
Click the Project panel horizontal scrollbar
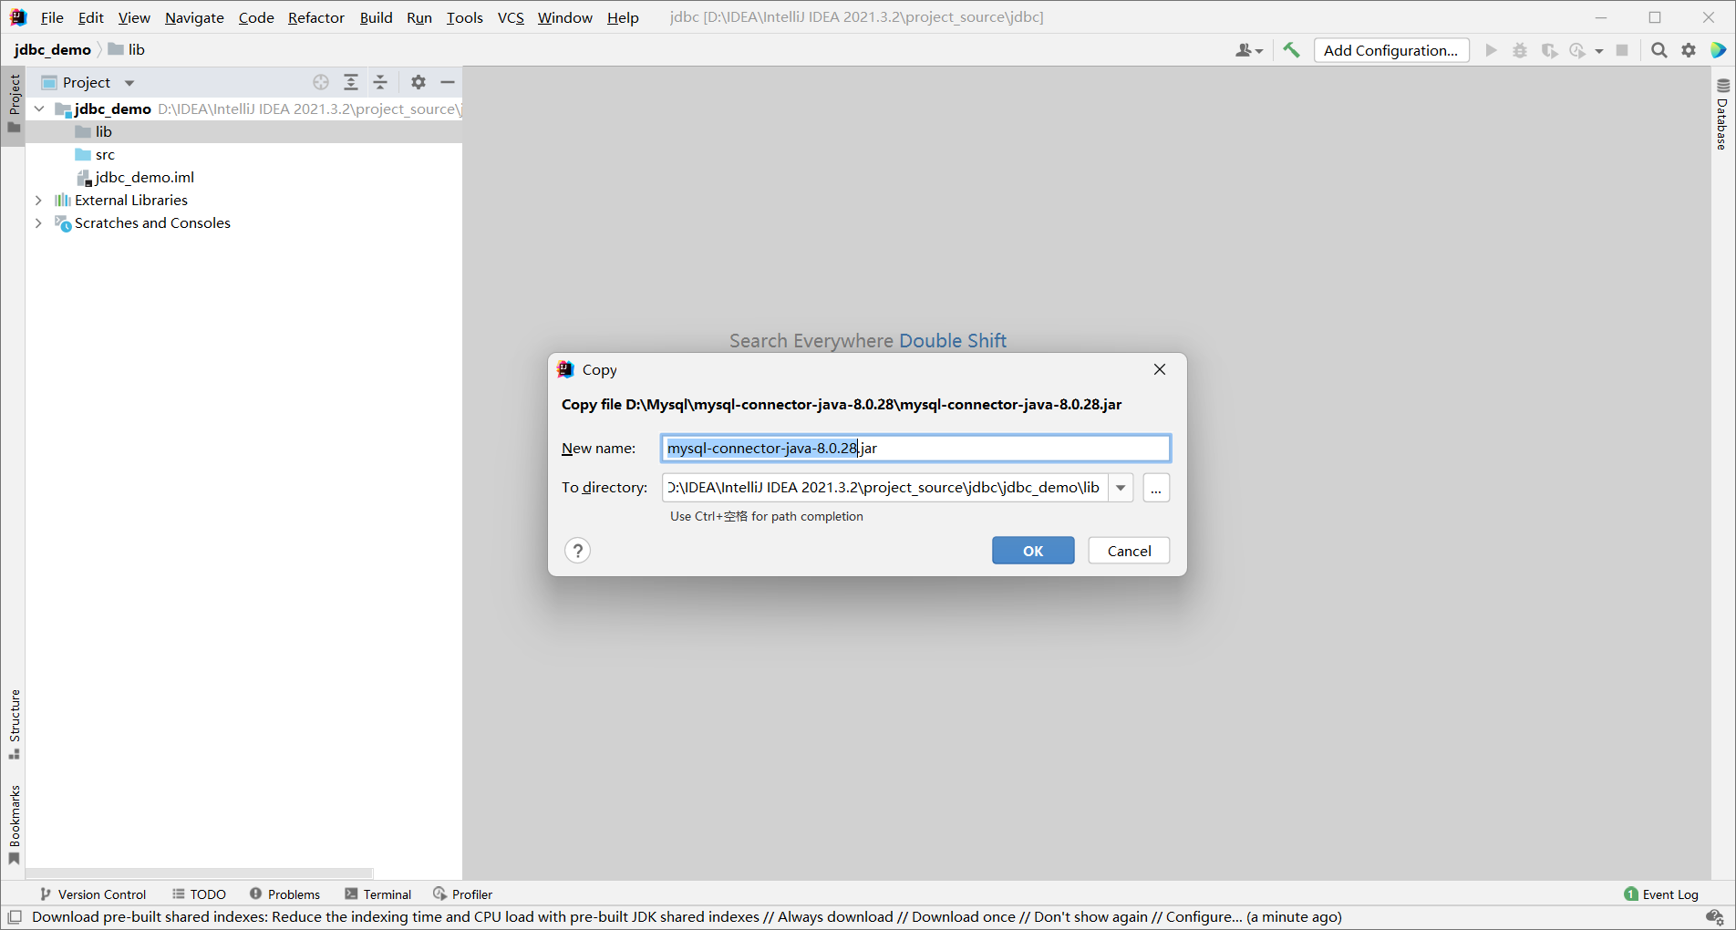tap(201, 873)
